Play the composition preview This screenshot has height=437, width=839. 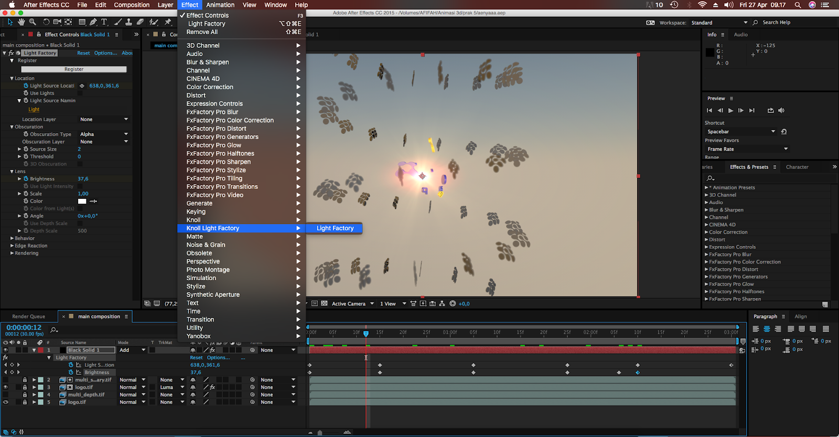click(x=730, y=111)
